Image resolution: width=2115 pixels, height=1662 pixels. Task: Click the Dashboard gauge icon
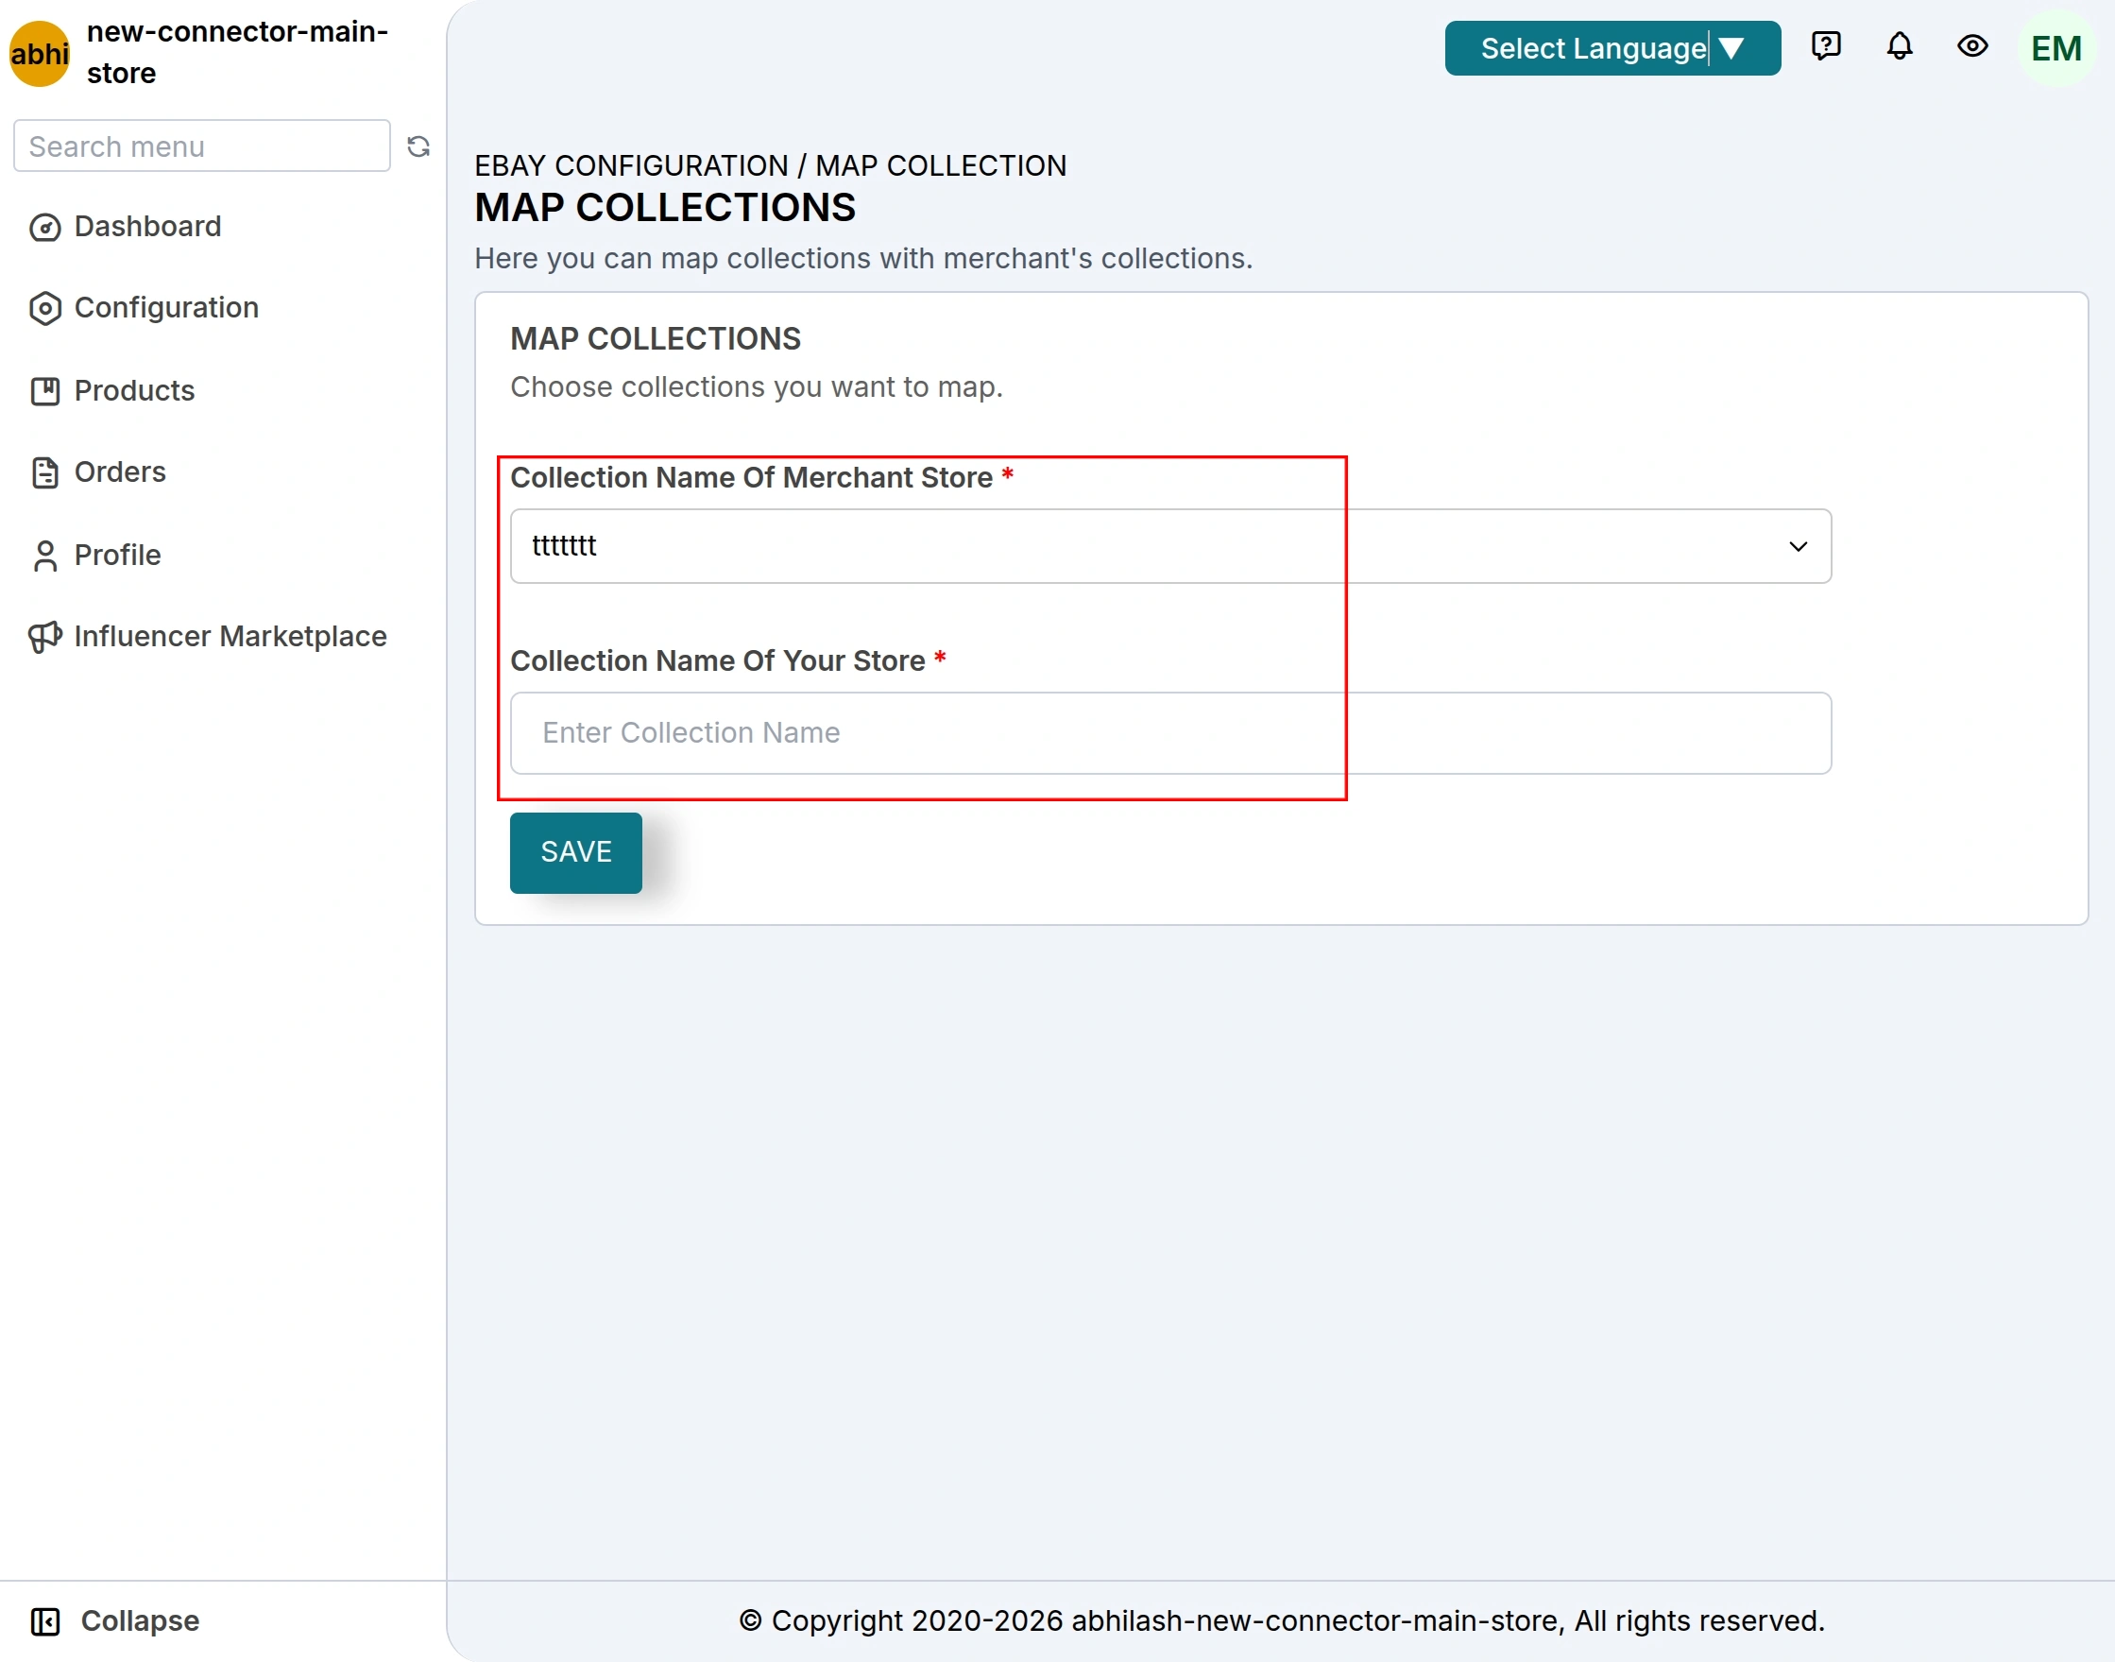[x=44, y=227]
